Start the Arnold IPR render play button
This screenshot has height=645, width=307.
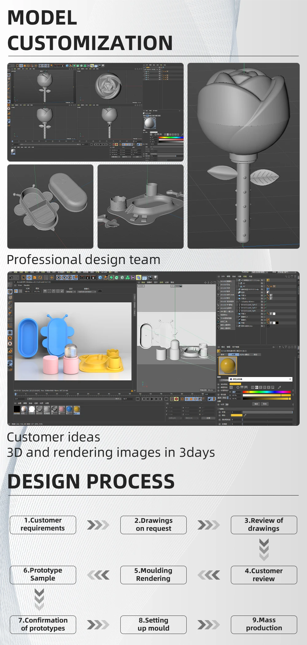point(16,291)
